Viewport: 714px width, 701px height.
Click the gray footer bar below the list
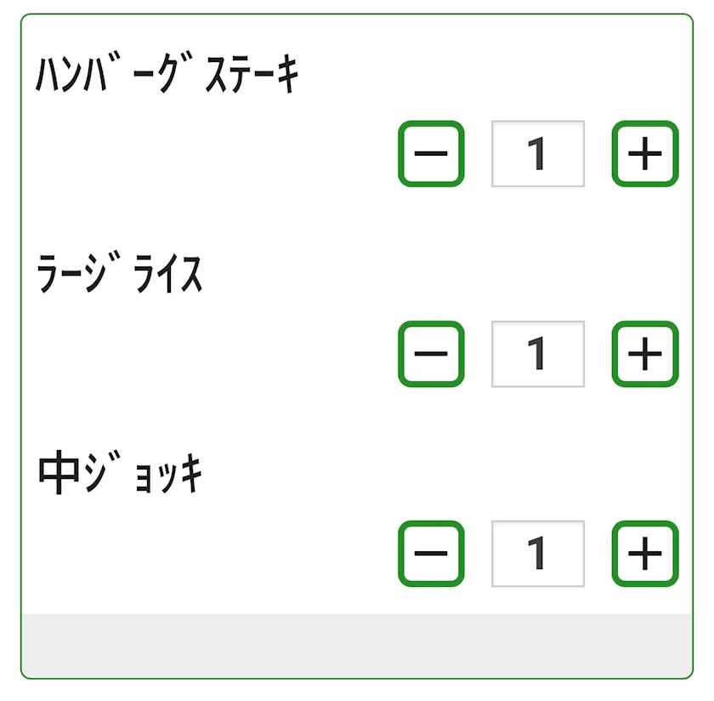click(x=357, y=645)
